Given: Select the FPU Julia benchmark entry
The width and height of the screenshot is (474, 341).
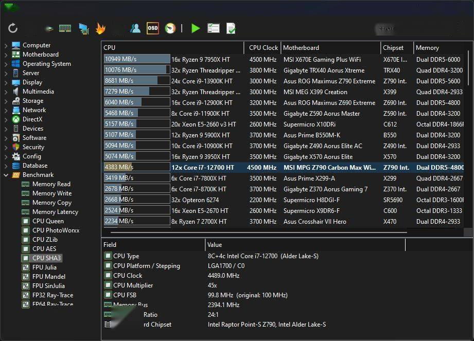Looking at the screenshot, I should pyautogui.click(x=44, y=267).
